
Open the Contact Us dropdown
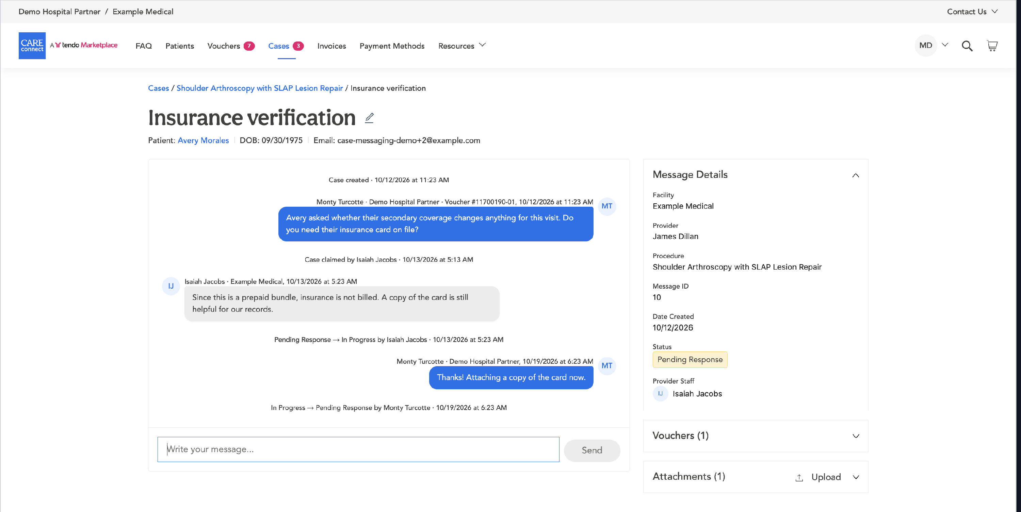972,12
